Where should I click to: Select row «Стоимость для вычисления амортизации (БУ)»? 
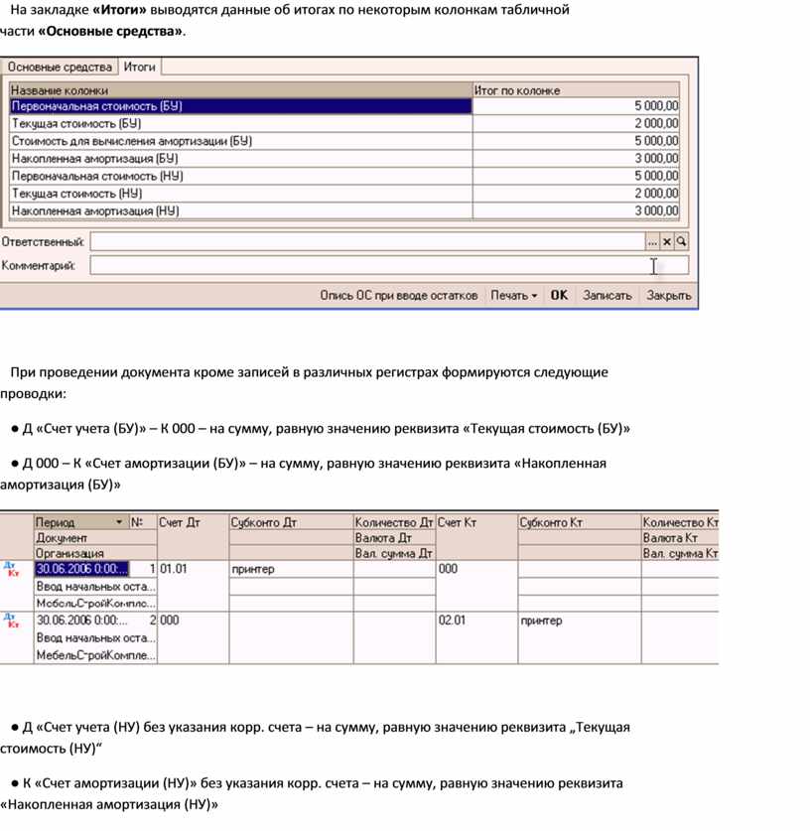tap(344, 141)
